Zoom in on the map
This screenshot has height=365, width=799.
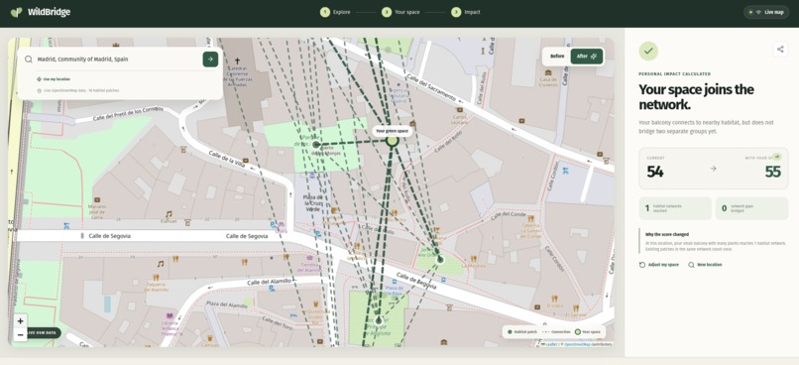tap(20, 321)
